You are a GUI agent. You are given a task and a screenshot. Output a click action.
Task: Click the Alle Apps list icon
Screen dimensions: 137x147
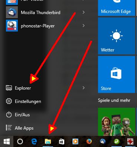9,128
